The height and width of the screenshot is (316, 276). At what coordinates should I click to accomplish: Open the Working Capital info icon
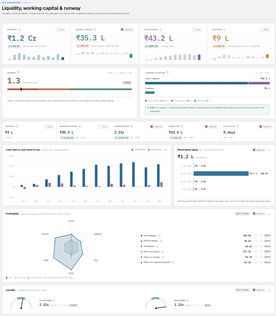(x=79, y=126)
